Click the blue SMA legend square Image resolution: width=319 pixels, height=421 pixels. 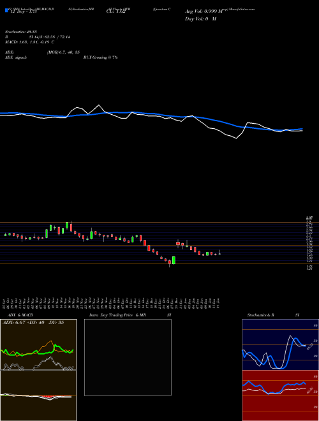pos(7,10)
